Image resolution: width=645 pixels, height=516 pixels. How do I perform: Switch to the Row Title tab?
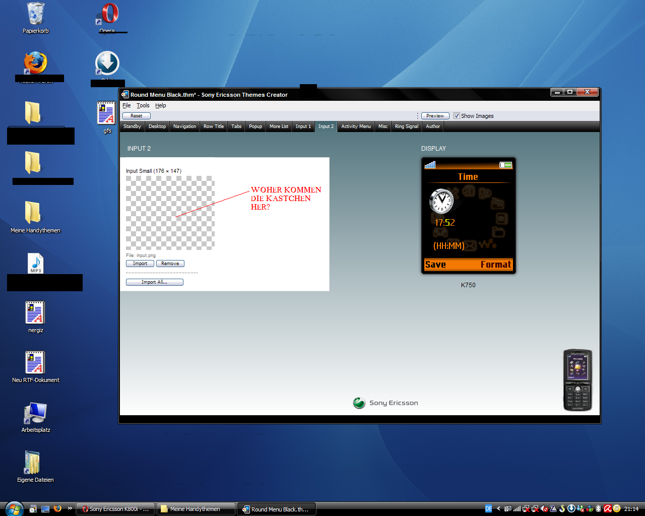pyautogui.click(x=214, y=126)
